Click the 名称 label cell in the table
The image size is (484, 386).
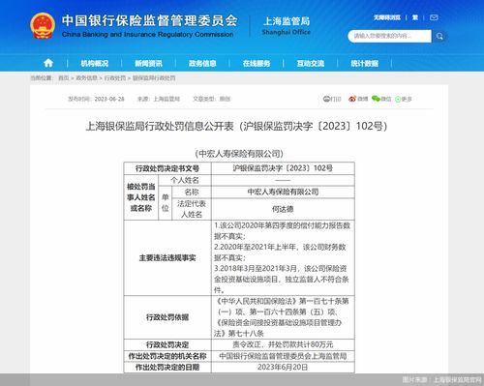point(192,193)
